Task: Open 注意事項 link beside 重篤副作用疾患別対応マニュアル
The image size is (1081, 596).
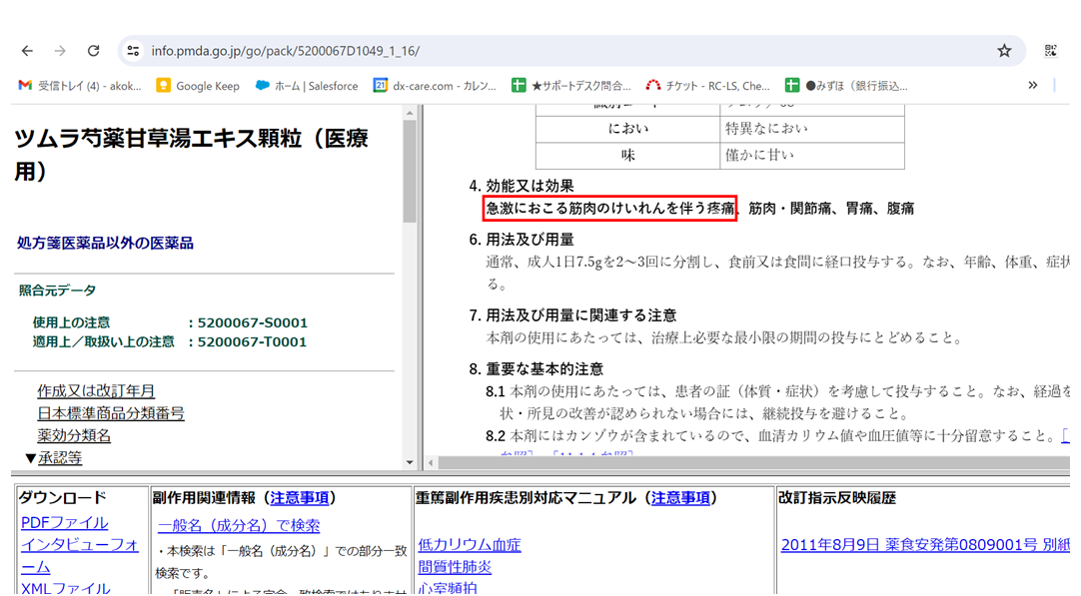Action: 680,498
